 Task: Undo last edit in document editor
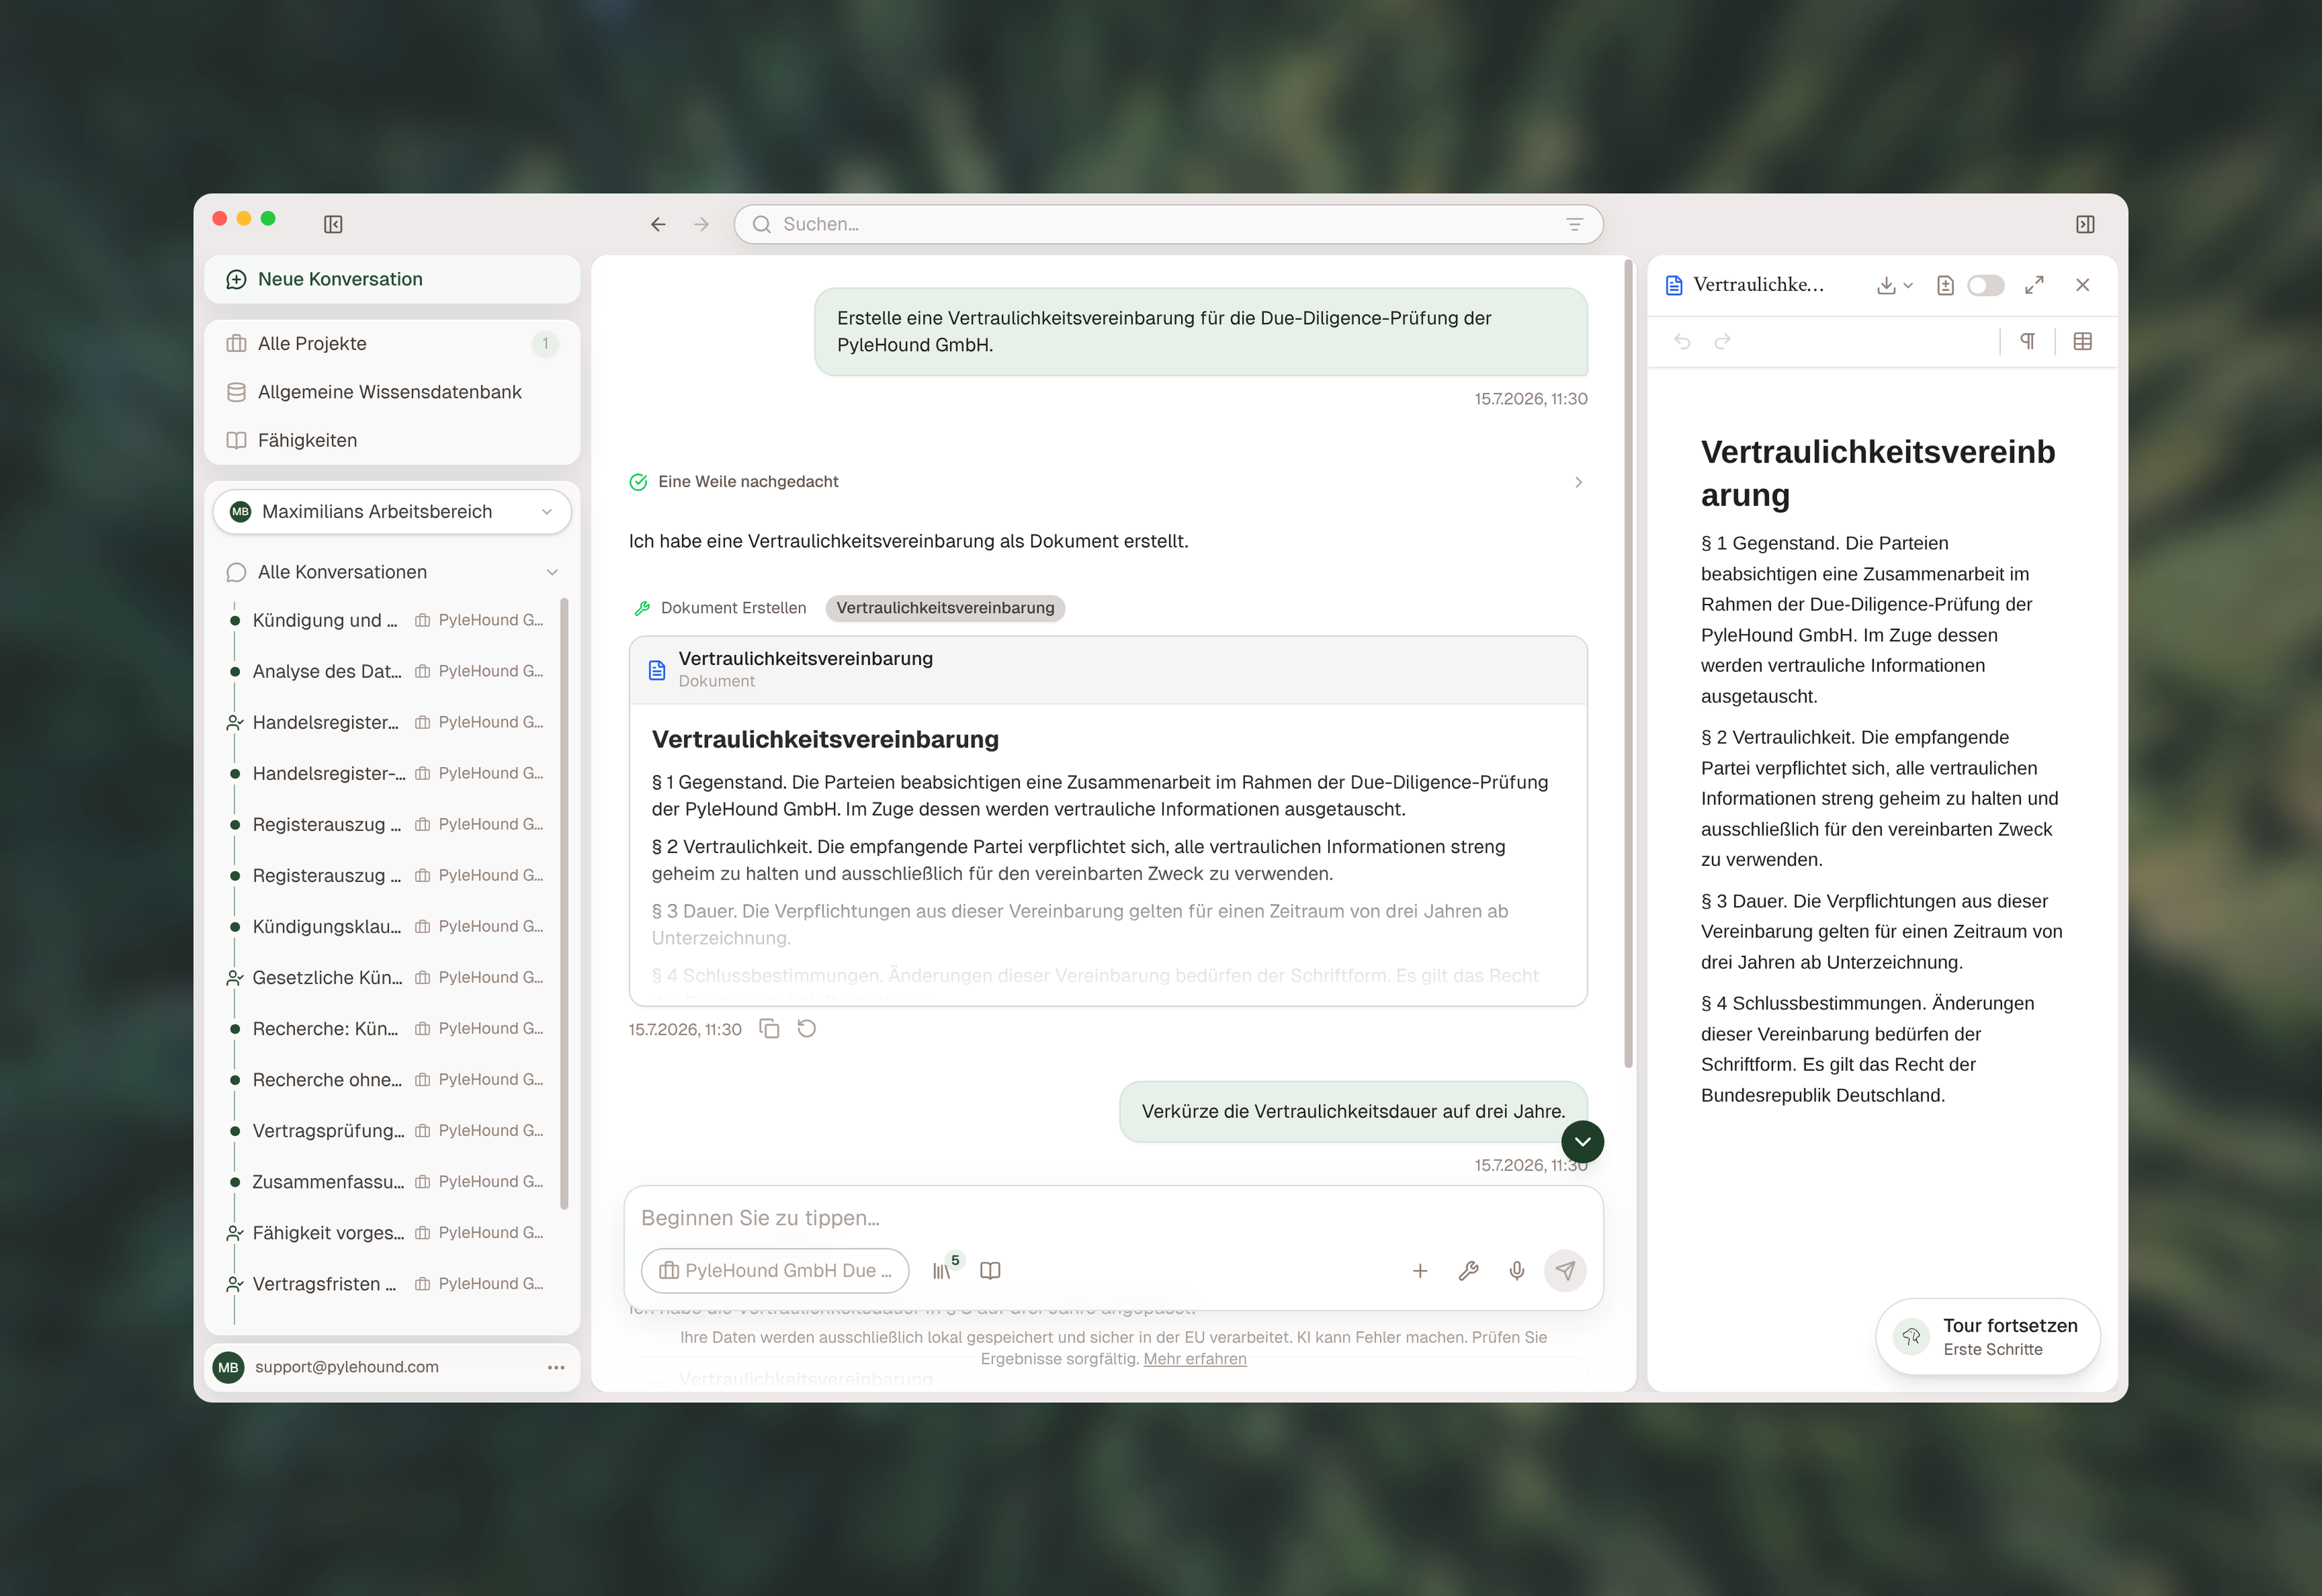(x=1682, y=342)
